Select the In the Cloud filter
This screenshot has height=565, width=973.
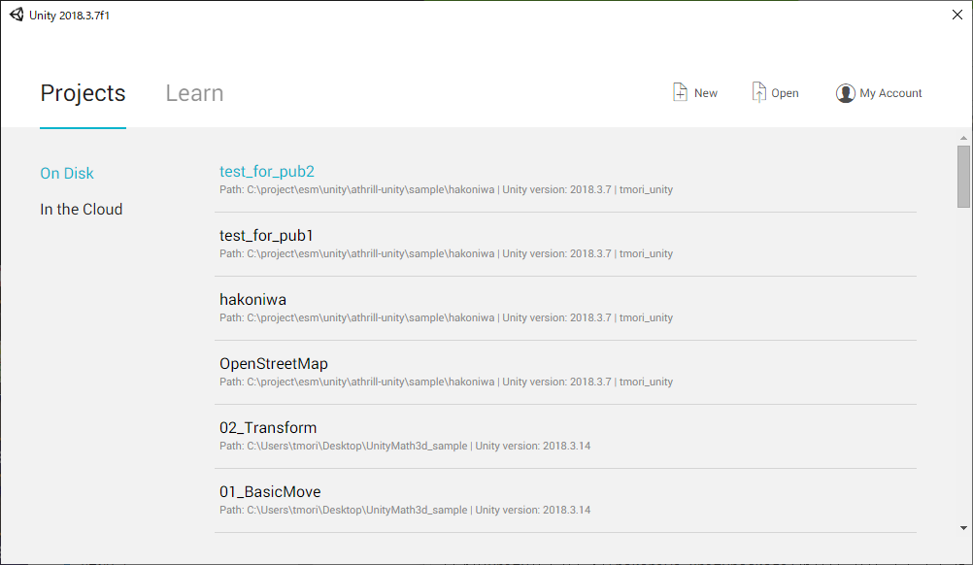tap(82, 209)
